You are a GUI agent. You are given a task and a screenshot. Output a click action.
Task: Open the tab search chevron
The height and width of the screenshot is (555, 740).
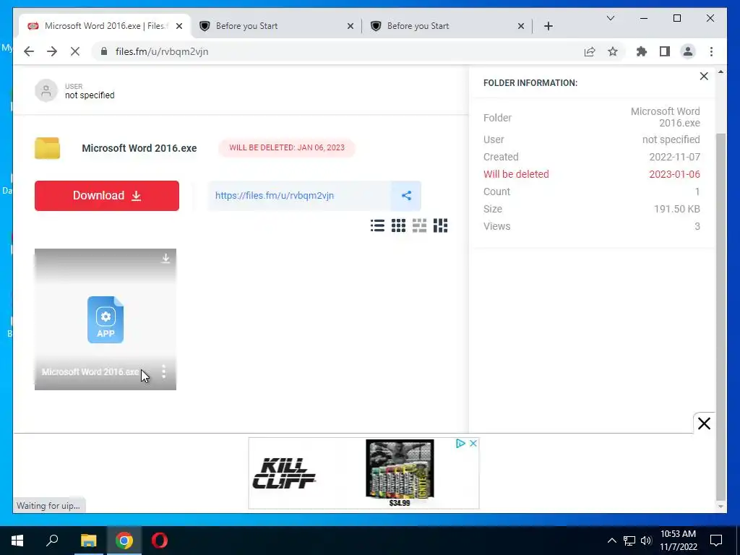[x=610, y=18]
